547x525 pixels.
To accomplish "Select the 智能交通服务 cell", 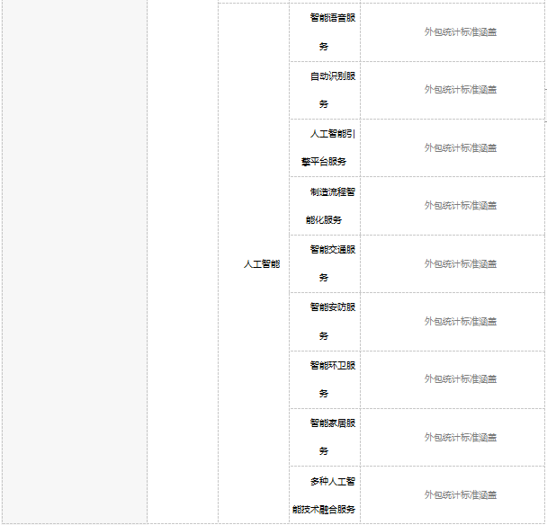I will 325,263.
